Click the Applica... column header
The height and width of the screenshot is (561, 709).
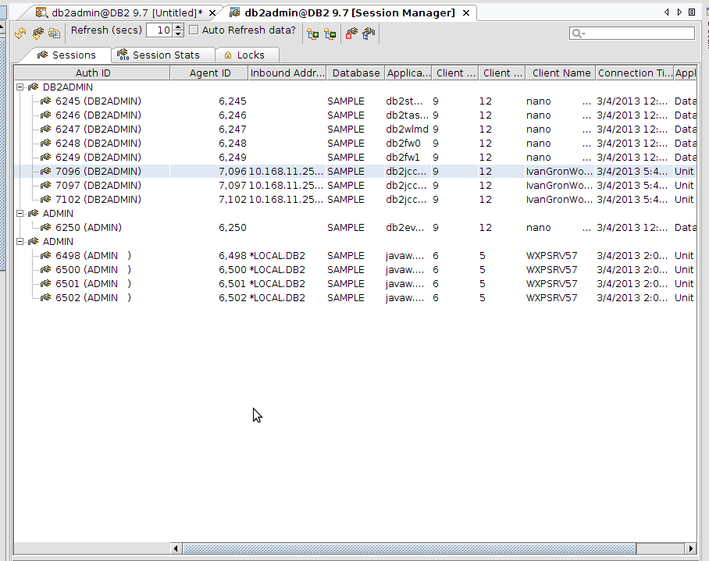click(408, 73)
